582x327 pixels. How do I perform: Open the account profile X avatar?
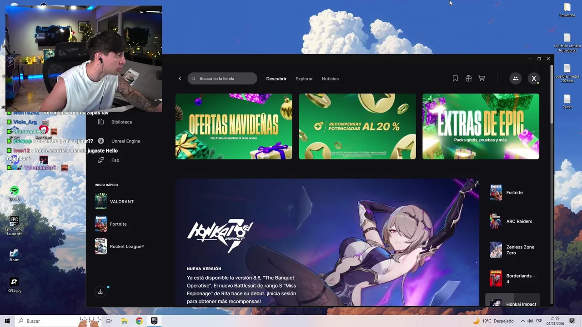coord(534,79)
